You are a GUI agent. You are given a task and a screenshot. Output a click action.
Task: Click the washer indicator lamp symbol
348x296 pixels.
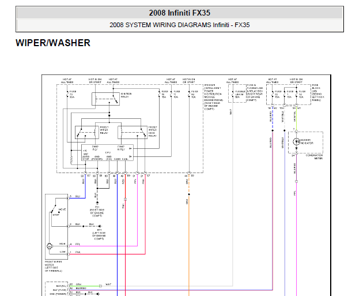point(296,141)
